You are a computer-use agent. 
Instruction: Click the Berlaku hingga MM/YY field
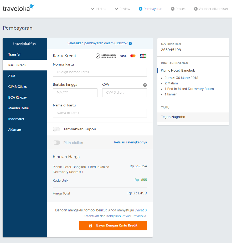(75, 93)
